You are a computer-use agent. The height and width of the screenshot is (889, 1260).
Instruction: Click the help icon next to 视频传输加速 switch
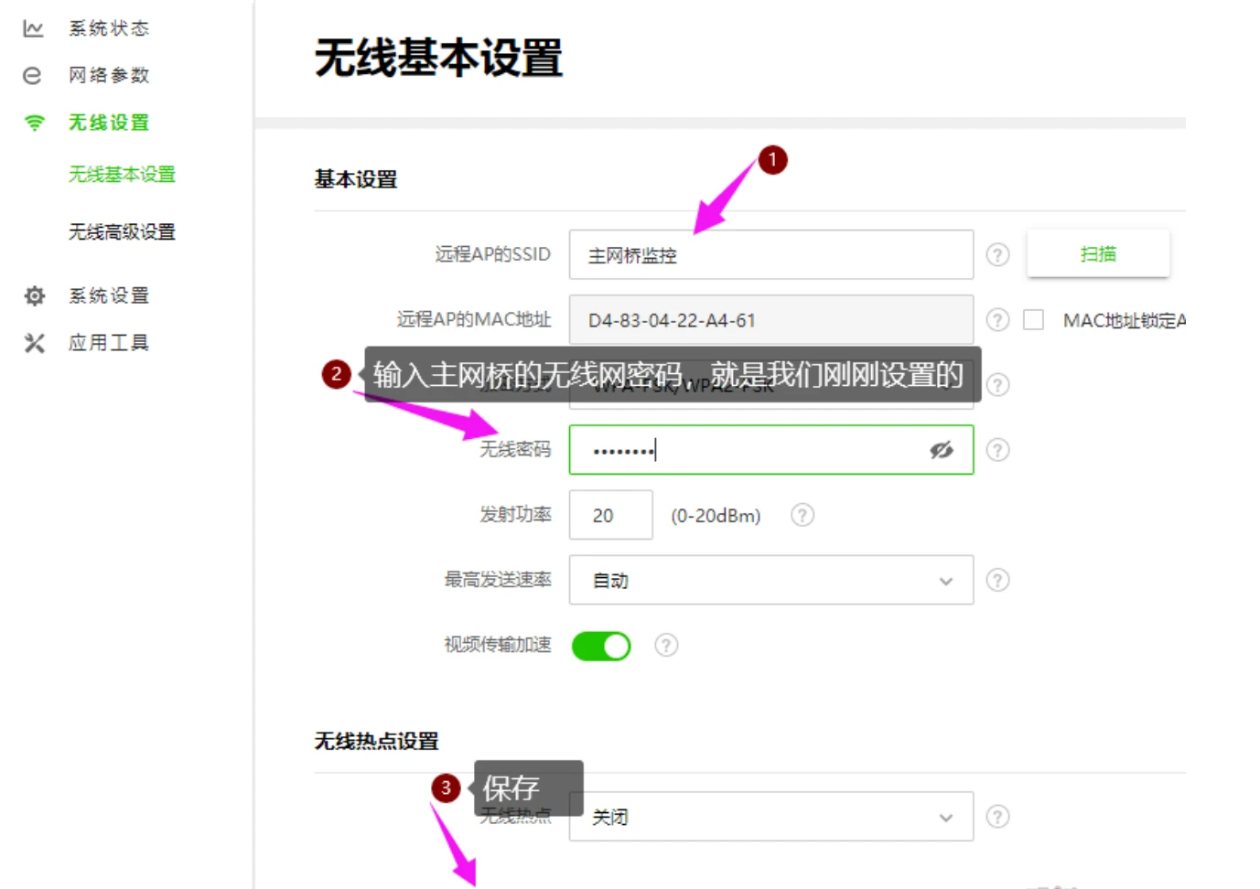click(666, 646)
